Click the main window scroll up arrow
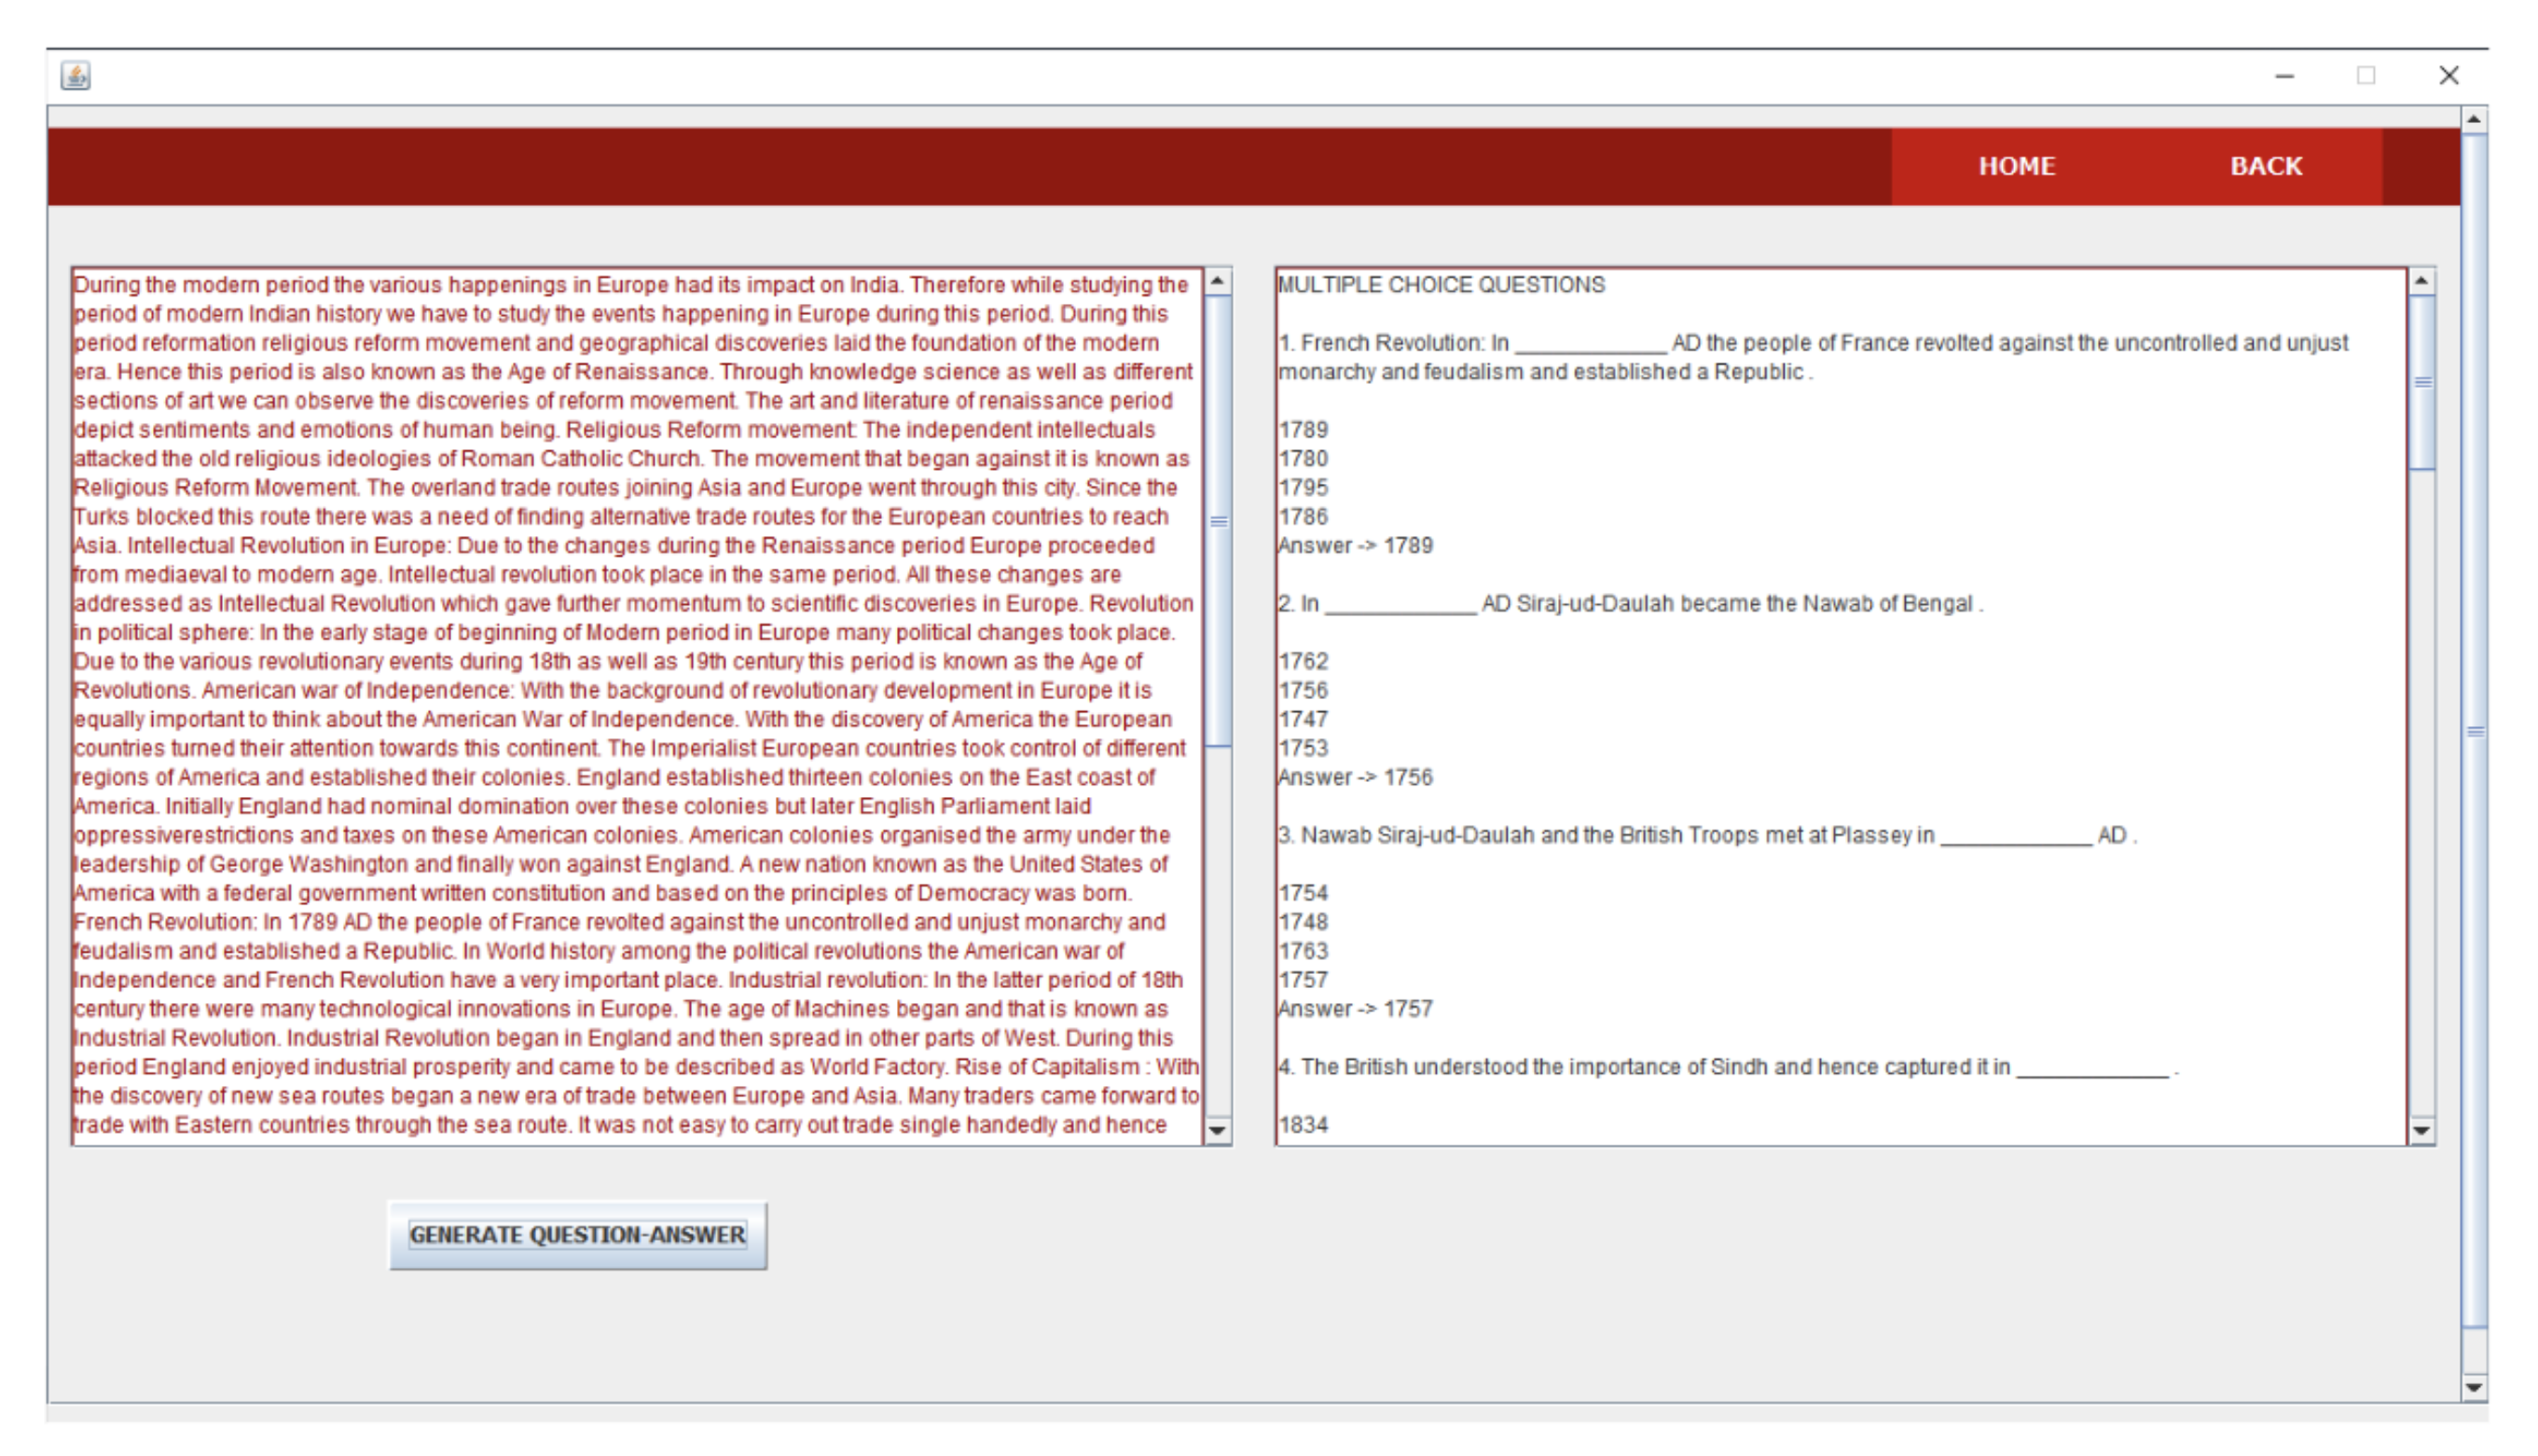2538x1456 pixels. point(2474,120)
